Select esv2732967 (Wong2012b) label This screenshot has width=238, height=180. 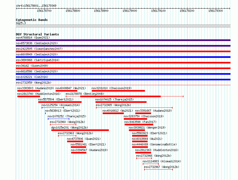[162, 167]
